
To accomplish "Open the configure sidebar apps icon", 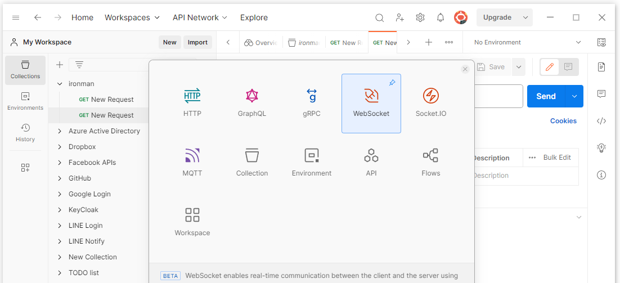I will (25, 168).
